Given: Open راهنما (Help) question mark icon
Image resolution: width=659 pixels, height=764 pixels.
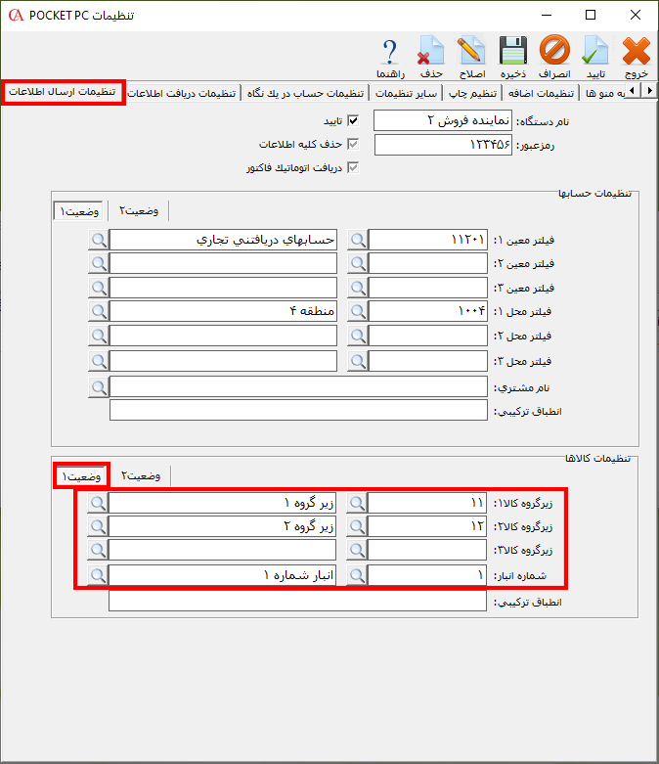Looking at the screenshot, I should pyautogui.click(x=390, y=56).
